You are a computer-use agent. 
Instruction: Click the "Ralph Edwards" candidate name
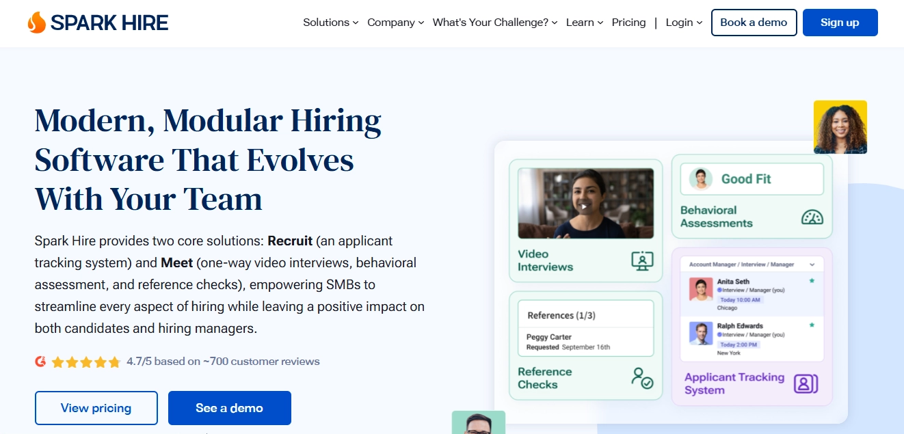pos(740,326)
